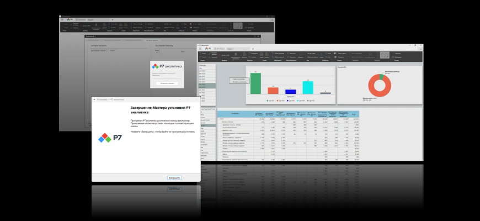This screenshot has height=221, width=480.
Task: Click the green legend swatch under the bar chart
Action: coord(267,101)
